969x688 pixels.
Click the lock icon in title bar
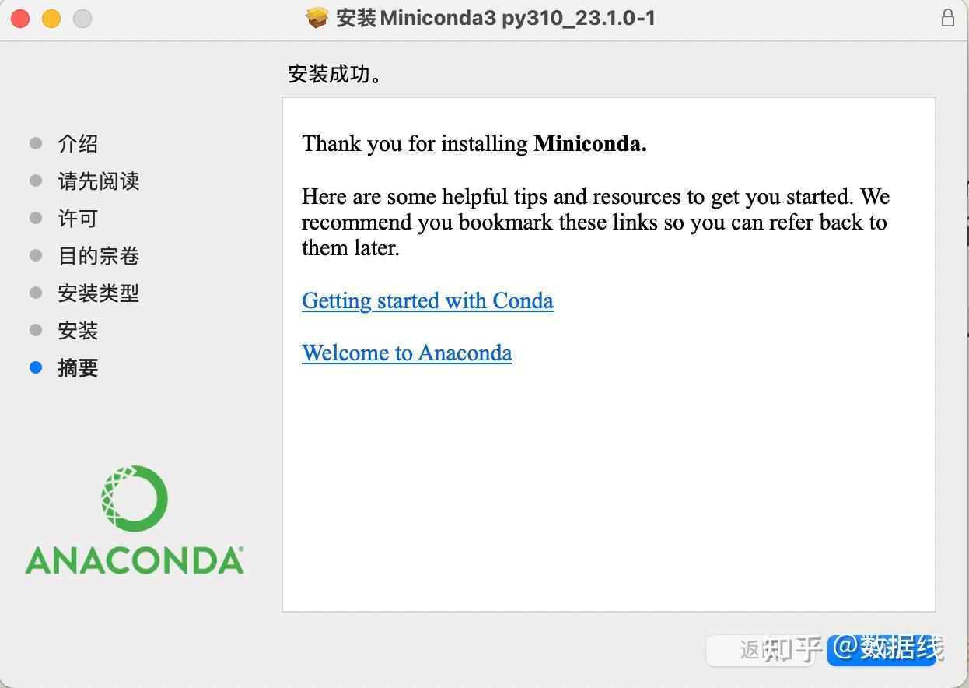947,18
